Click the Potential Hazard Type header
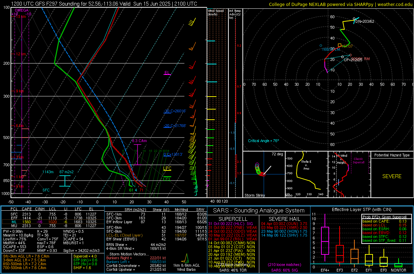The image size is (414, 274). [392, 155]
